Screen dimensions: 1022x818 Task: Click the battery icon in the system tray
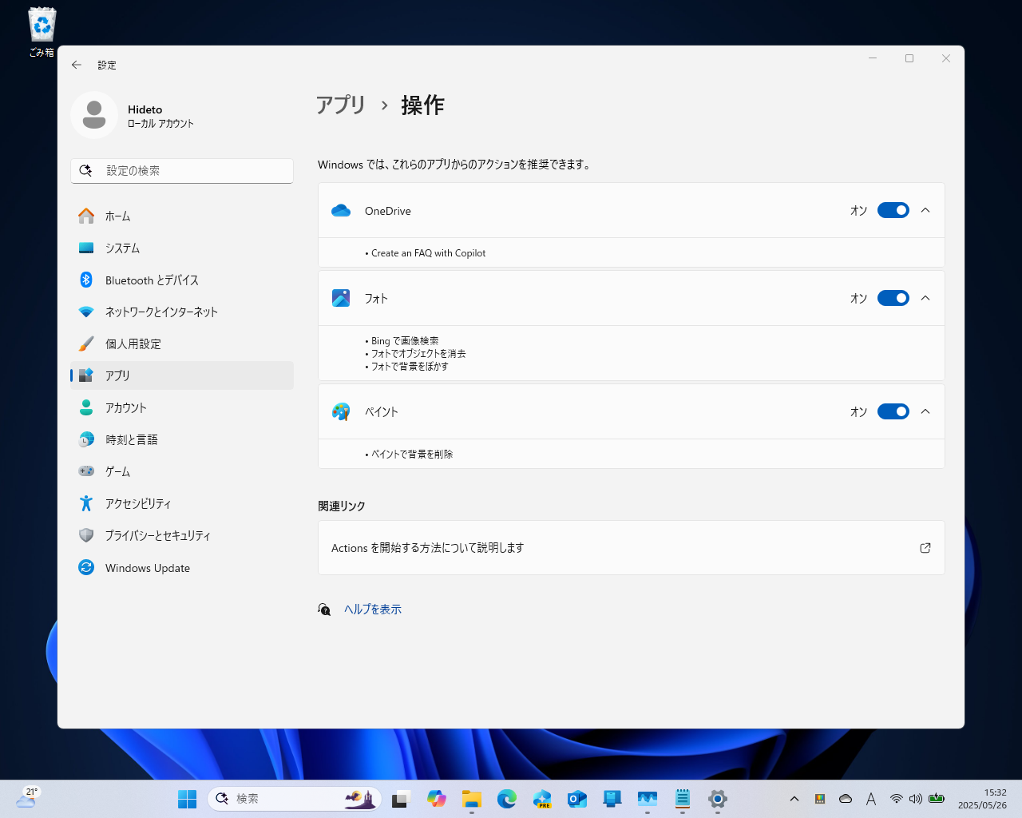[x=937, y=799]
